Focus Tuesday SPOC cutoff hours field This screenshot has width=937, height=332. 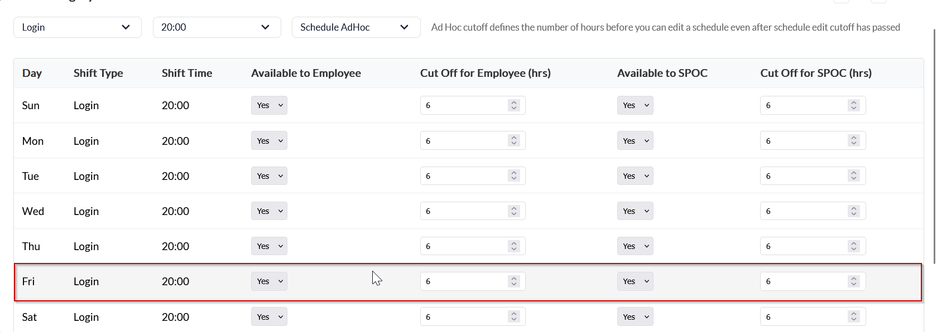coord(804,176)
